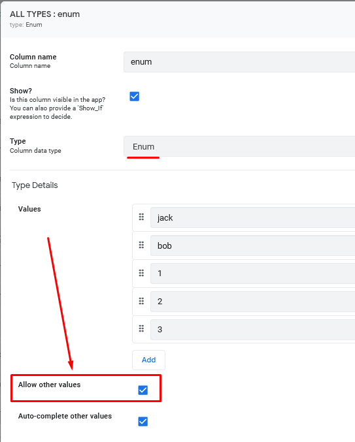Open the Type dropdown showing Enum
Viewport: 355px width, 442px height.
coord(239,146)
